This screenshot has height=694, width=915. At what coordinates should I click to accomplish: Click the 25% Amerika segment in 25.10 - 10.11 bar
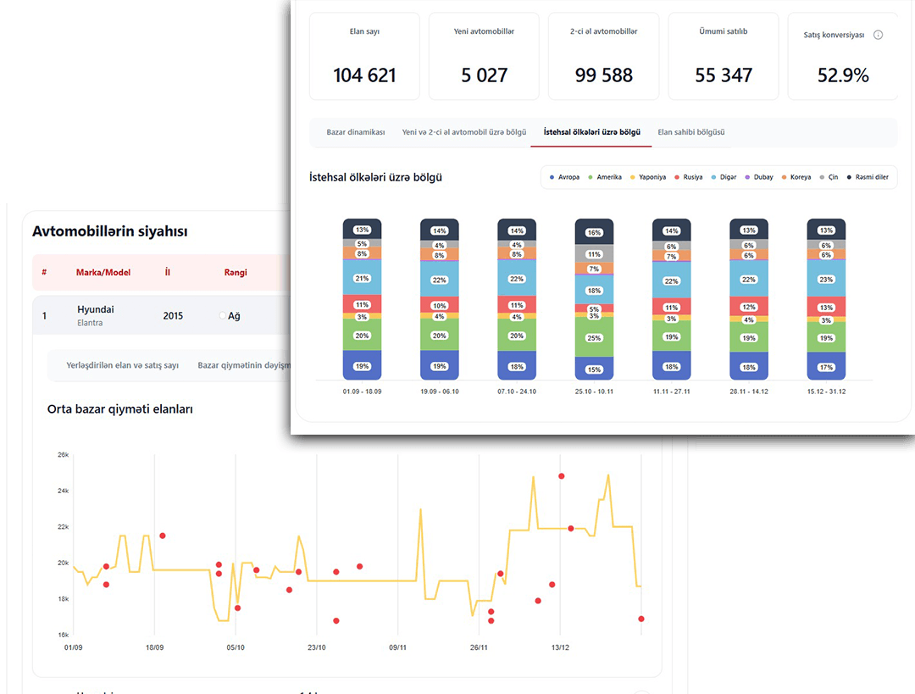point(594,336)
